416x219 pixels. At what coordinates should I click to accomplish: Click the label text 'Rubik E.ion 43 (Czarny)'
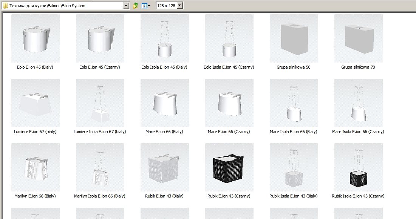229,196
